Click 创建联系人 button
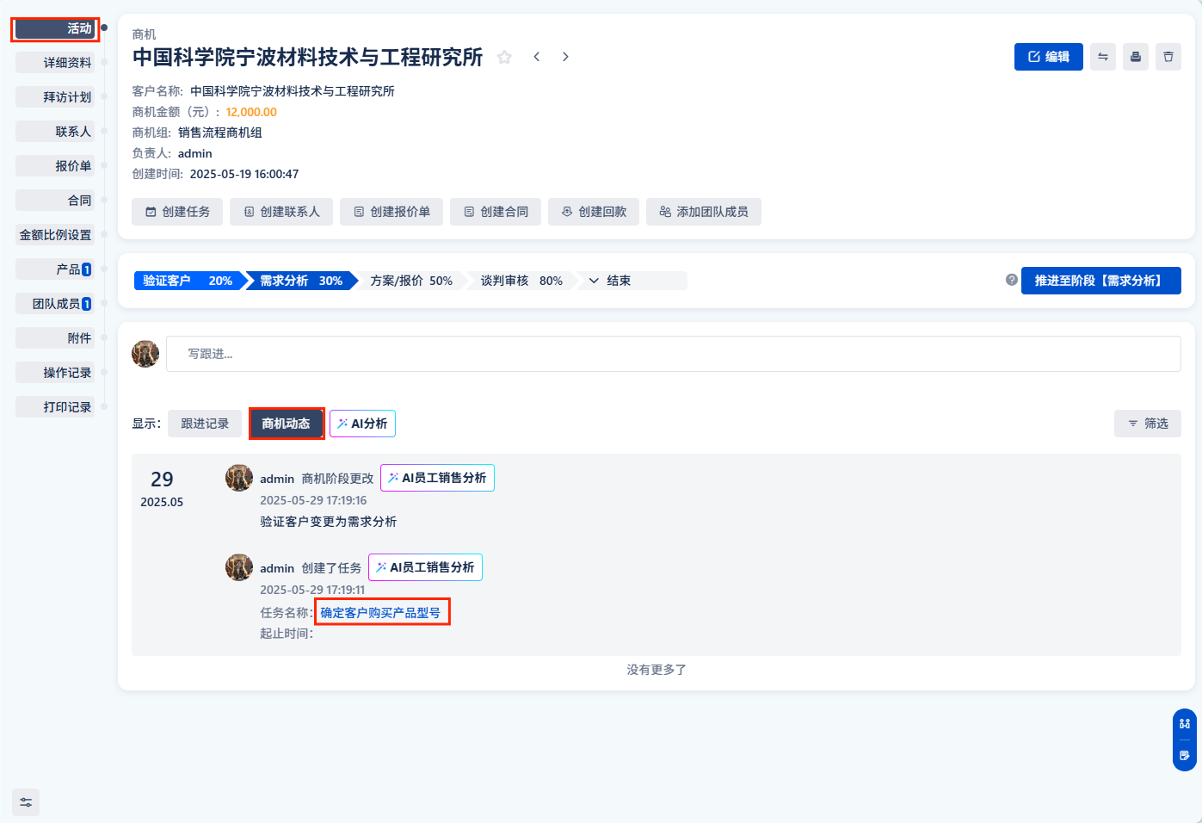 tap(281, 212)
